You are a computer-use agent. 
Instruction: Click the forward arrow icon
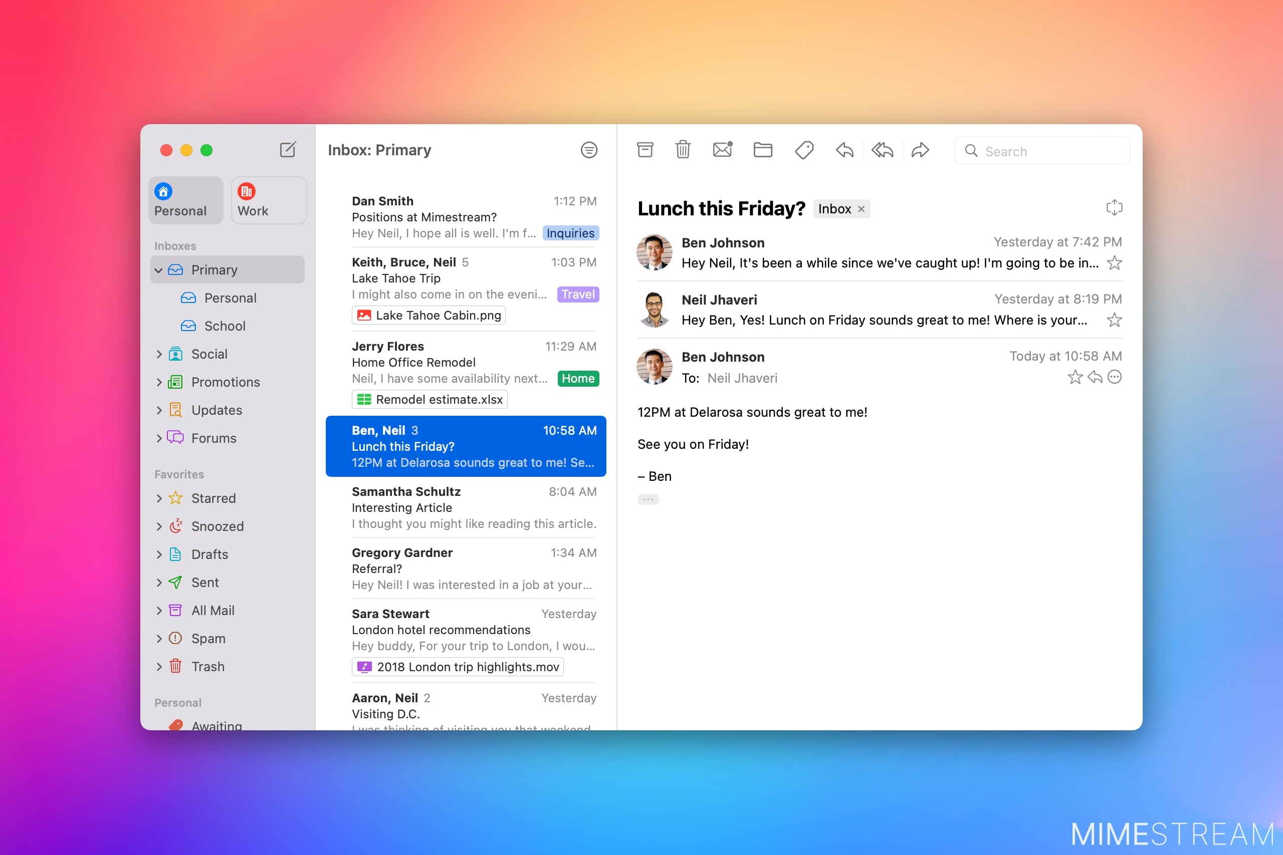[920, 149]
